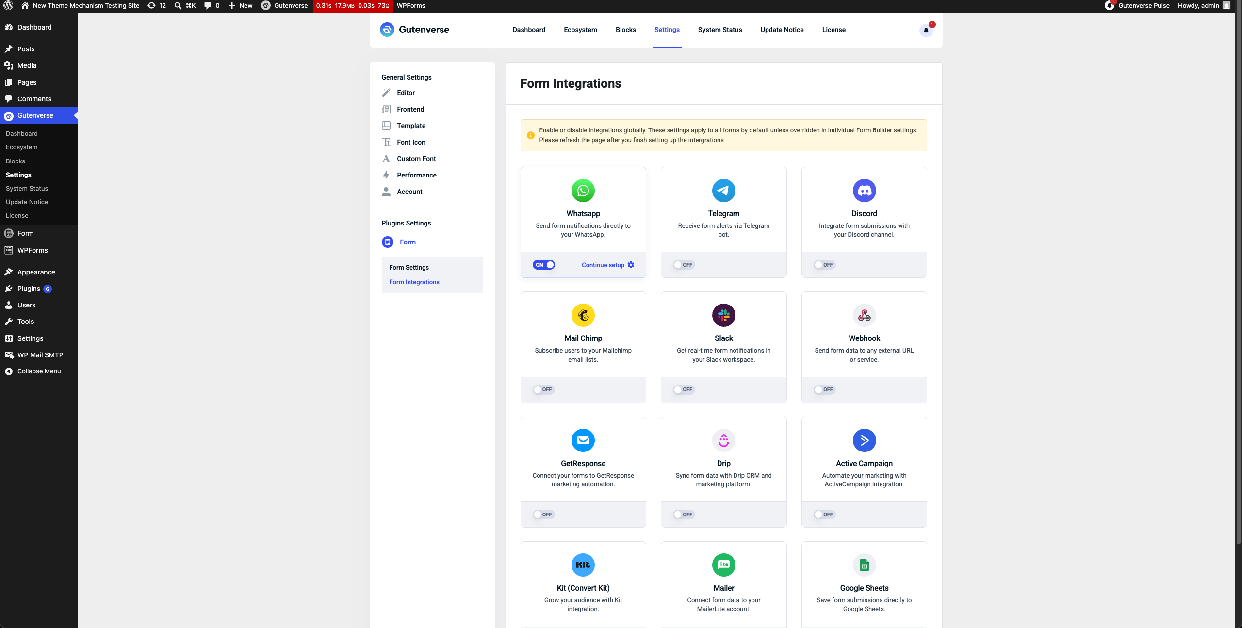The height and width of the screenshot is (628, 1242).
Task: Open Users in WordPress admin menu
Action: pyautogui.click(x=39, y=305)
